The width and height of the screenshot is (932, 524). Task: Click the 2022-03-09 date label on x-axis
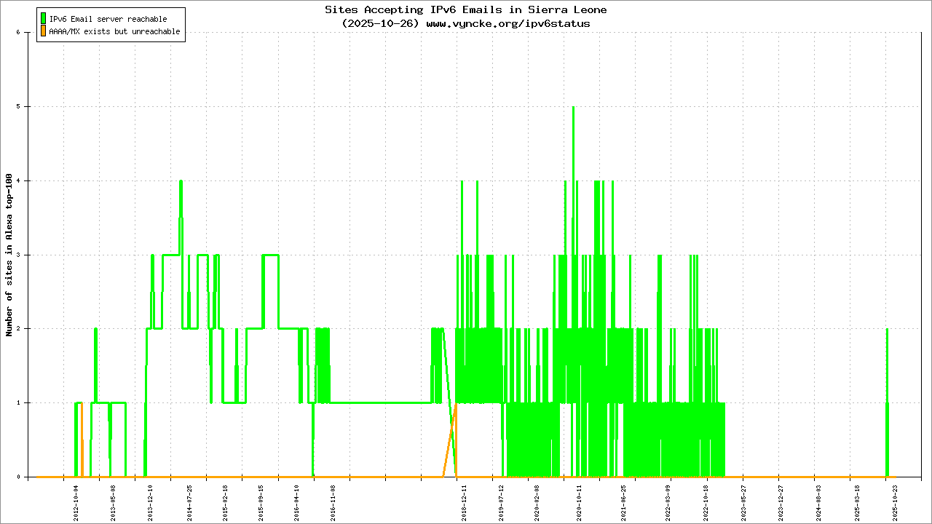click(x=668, y=501)
